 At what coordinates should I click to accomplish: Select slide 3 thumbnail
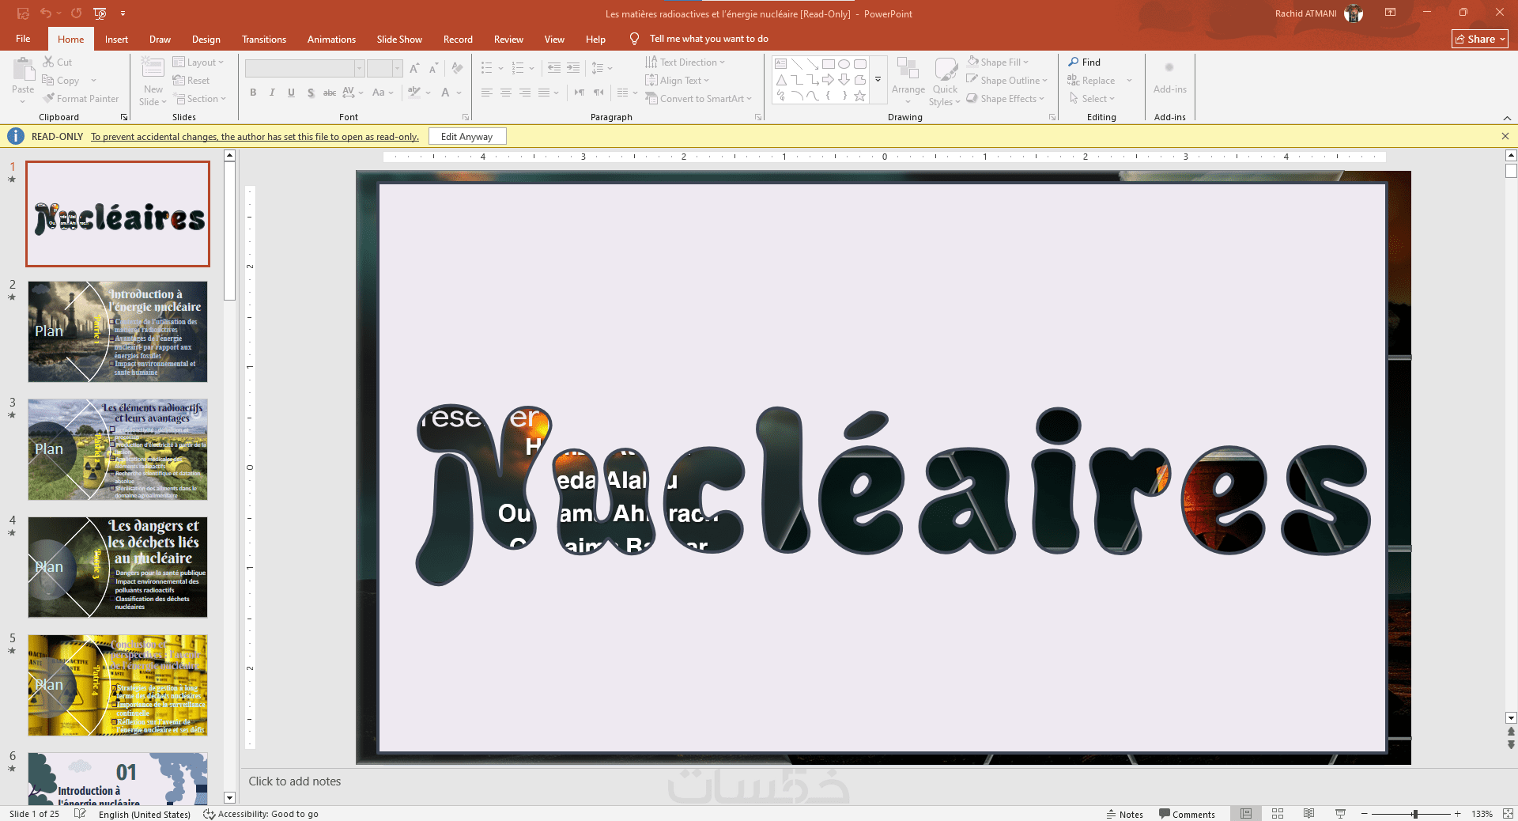point(118,449)
